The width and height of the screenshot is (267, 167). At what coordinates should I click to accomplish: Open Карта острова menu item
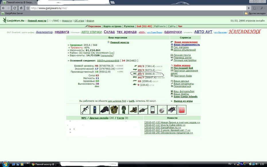pos(112,26)
